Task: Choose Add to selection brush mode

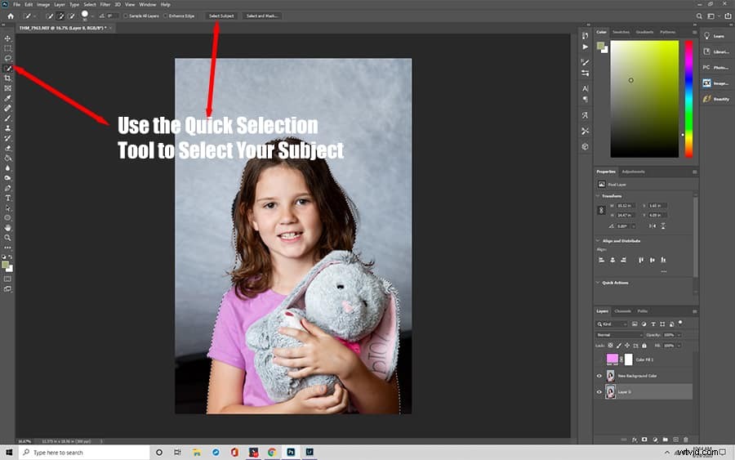Action: pos(60,16)
